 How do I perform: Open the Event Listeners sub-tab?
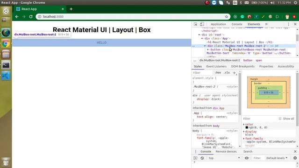point(216,66)
